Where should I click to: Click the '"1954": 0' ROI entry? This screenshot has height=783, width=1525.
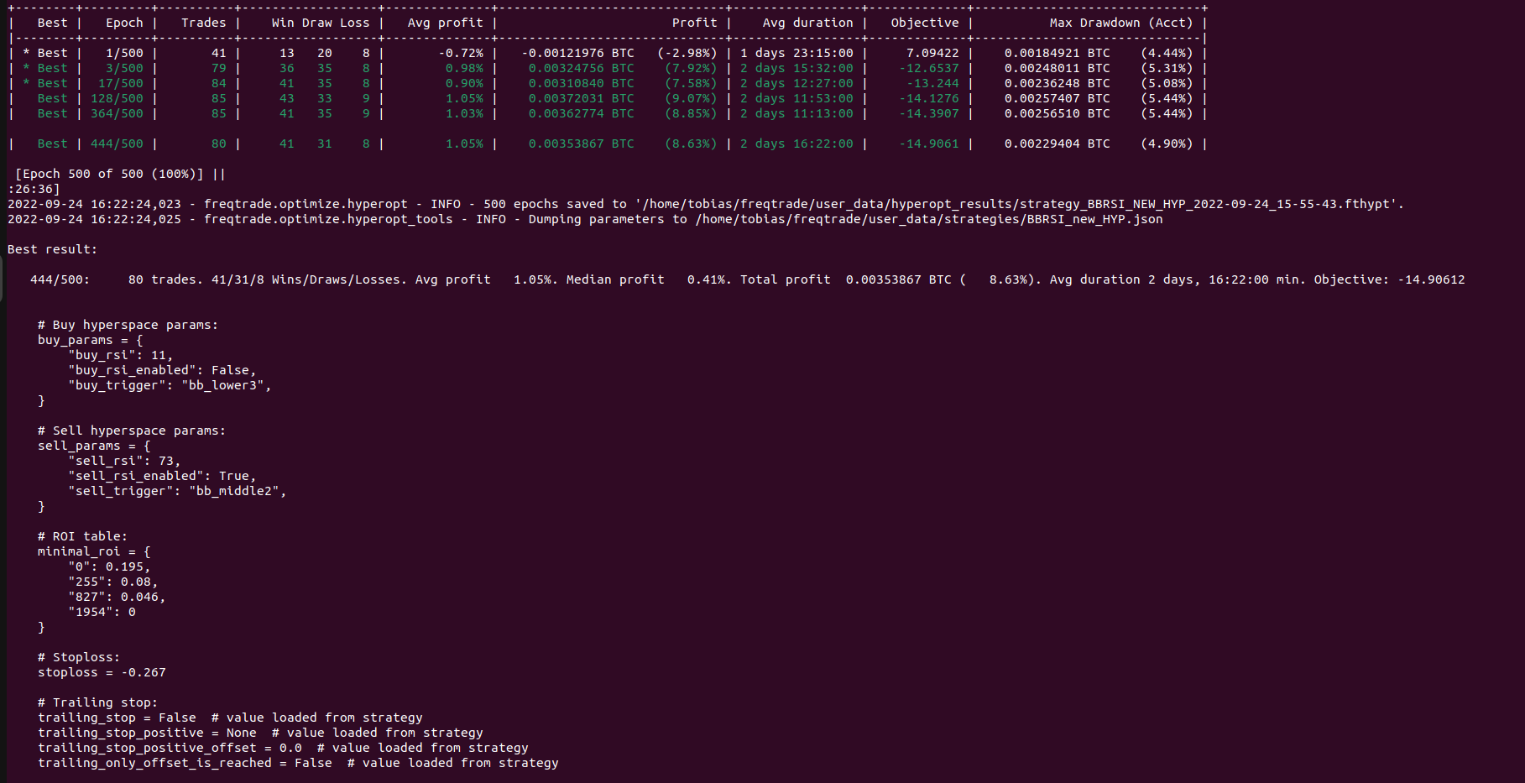point(102,612)
